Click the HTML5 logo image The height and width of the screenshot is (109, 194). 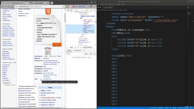(x=48, y=12)
